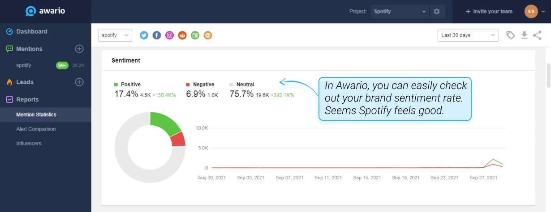Open project settings gear
551x212 pixels.
coord(437,12)
